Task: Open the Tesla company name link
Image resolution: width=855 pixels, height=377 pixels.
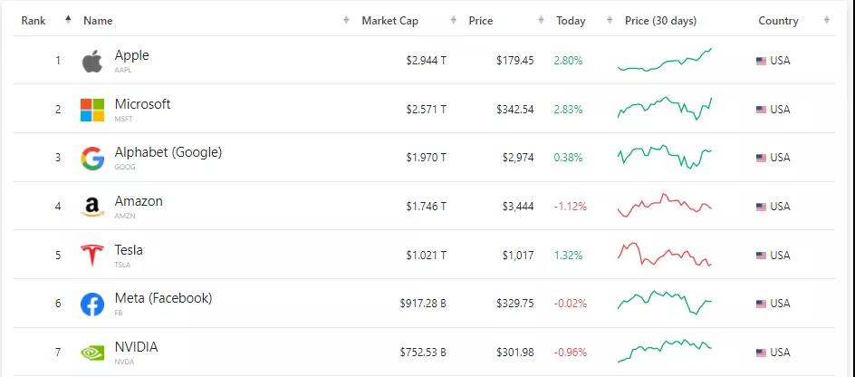Action: (129, 250)
